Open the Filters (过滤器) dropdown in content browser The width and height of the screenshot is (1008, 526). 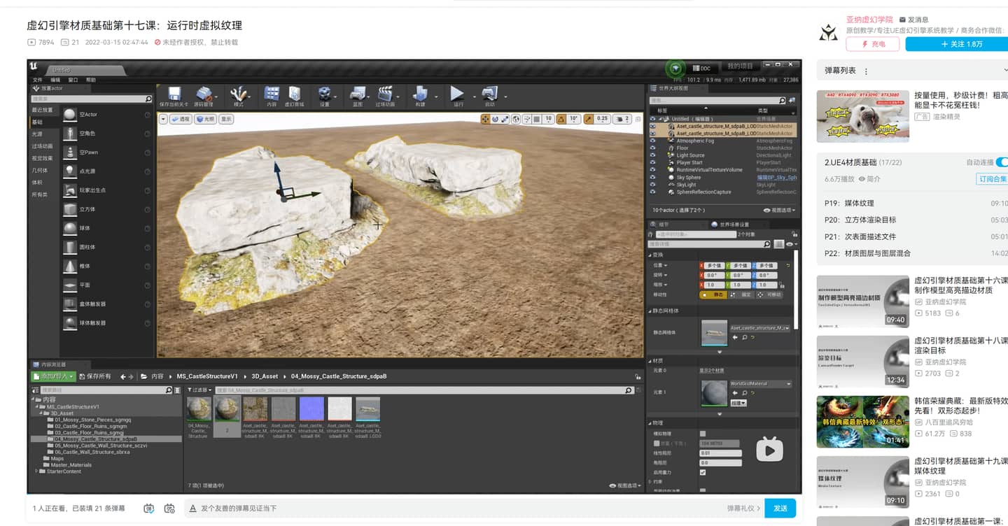coord(199,390)
